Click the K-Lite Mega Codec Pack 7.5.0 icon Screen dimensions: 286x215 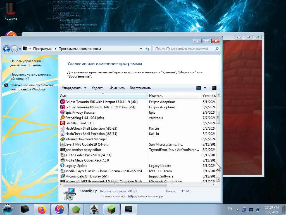point(62,160)
